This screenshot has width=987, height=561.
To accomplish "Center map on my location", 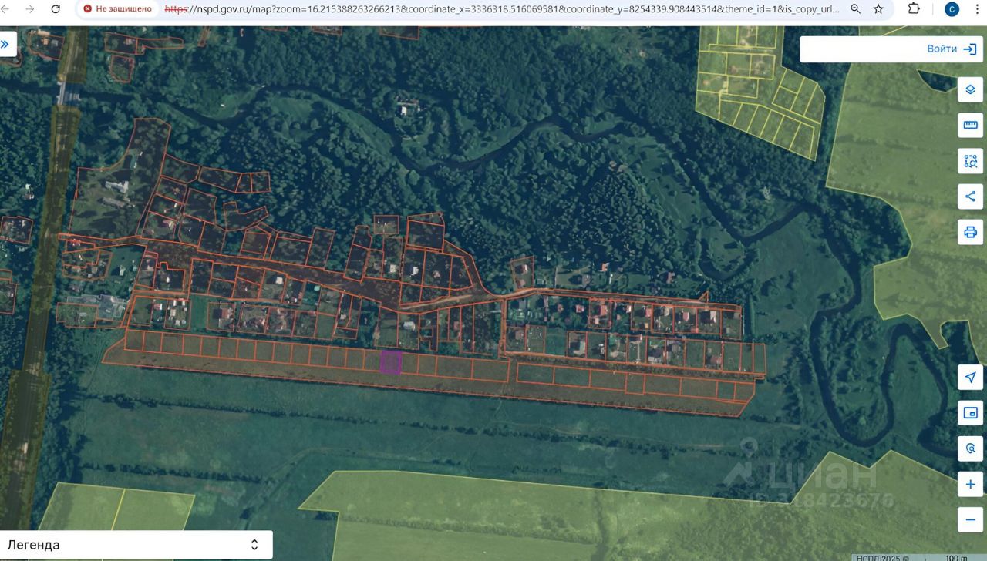I will click(x=970, y=377).
